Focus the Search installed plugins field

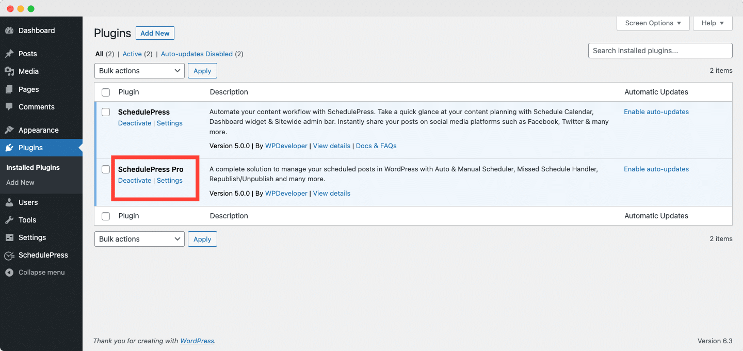660,51
